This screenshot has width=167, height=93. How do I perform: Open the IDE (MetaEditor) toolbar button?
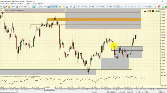(13, 7)
